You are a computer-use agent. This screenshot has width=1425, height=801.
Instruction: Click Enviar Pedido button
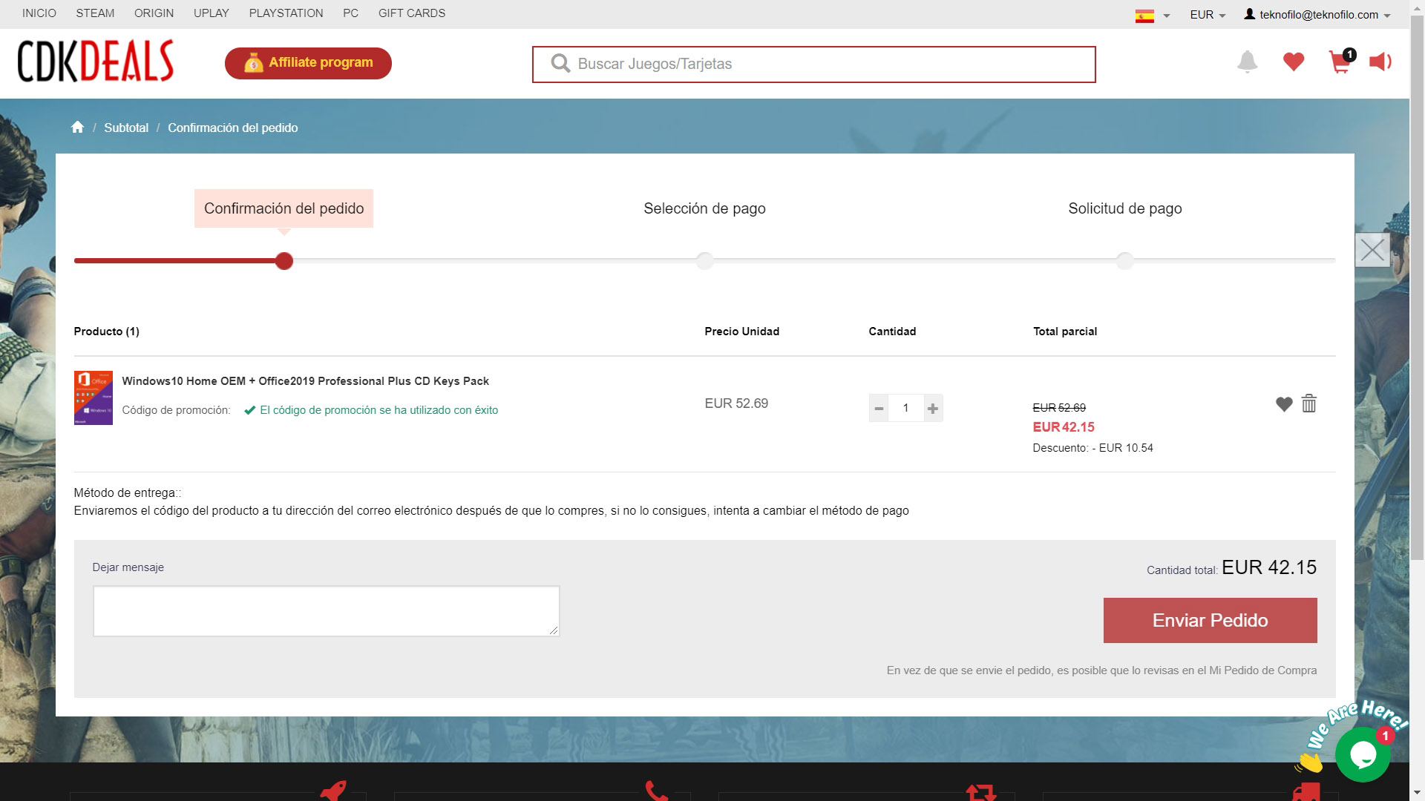click(1210, 620)
